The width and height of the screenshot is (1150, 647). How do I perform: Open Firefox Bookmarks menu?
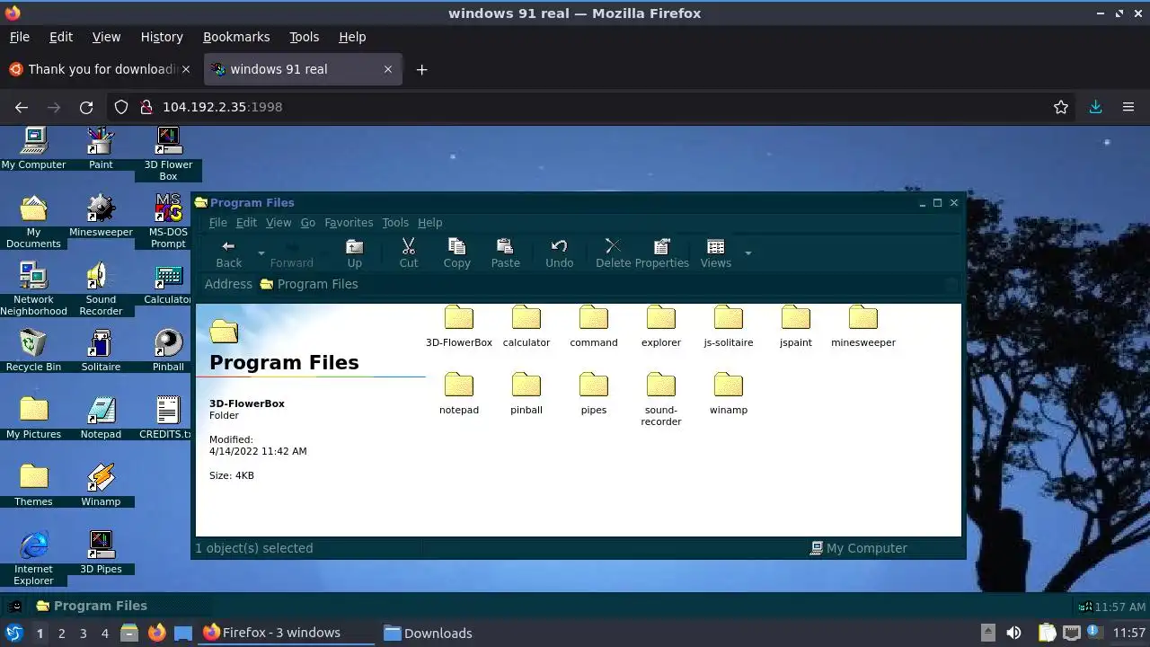[236, 37]
